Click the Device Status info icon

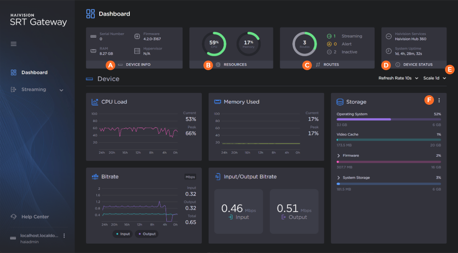point(398,65)
